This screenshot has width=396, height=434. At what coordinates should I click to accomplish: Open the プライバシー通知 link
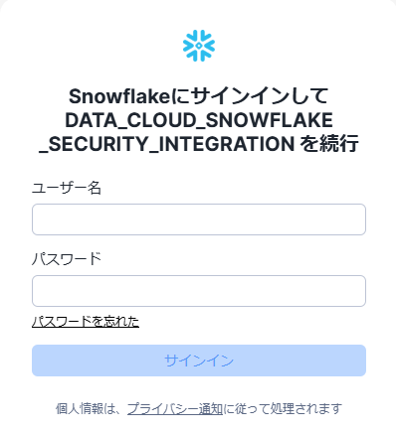tap(175, 409)
